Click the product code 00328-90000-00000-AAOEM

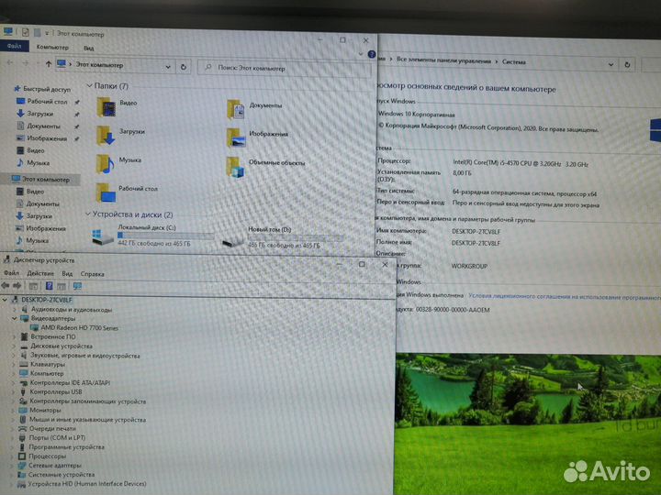[453, 310]
